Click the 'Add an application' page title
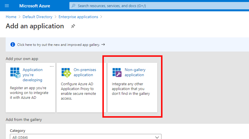249x139 pixels. pos(35,26)
